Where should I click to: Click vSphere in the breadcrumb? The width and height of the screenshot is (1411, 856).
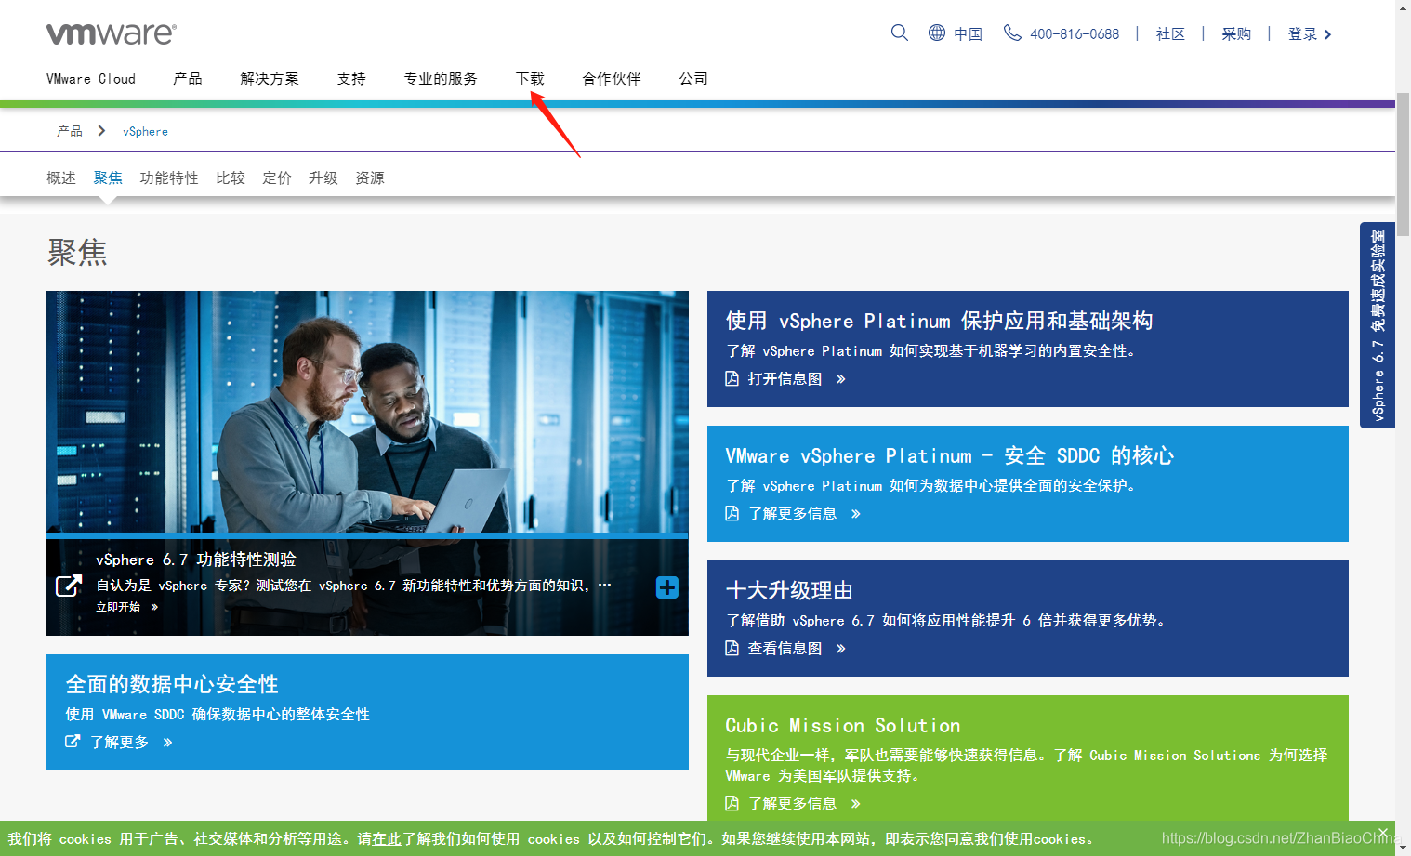pyautogui.click(x=146, y=132)
